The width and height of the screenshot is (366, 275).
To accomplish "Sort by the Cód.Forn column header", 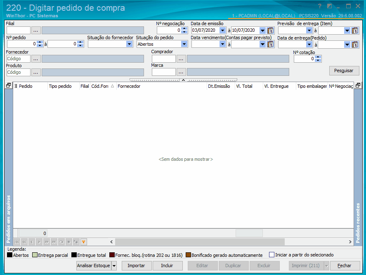I will 103,86.
